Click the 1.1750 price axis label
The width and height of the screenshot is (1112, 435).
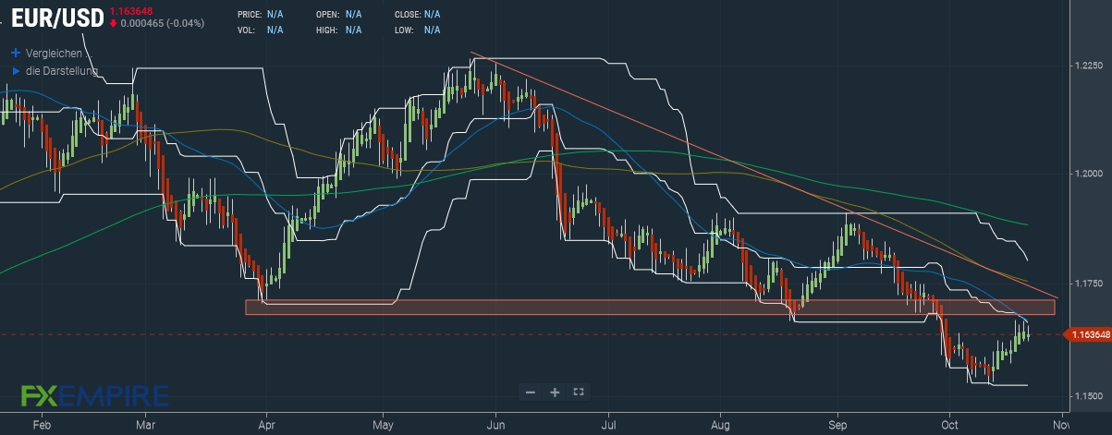(x=1087, y=282)
